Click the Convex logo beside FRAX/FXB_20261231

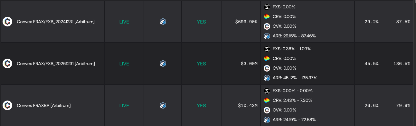click(7, 63)
